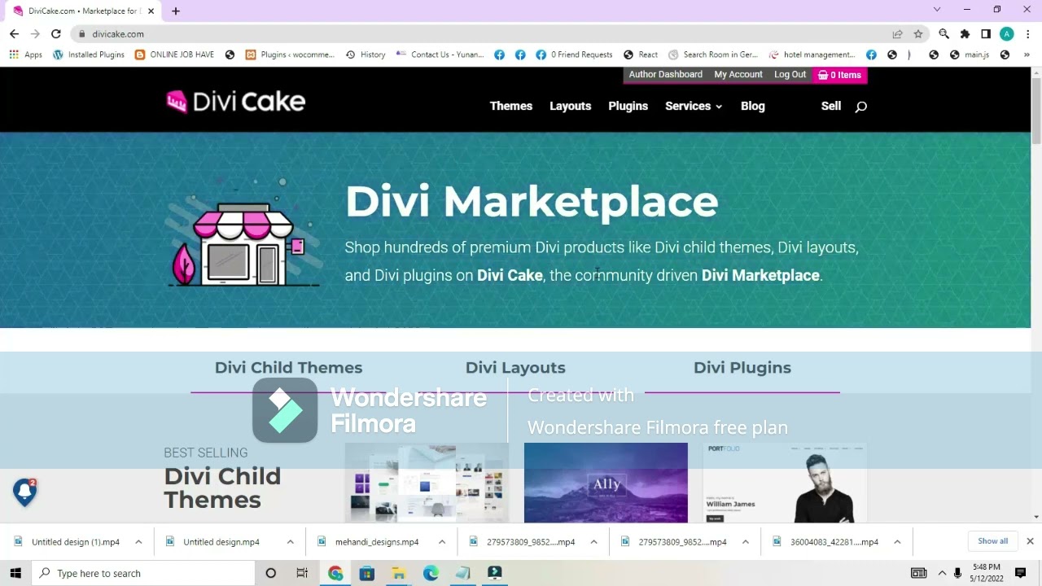Switch to the Divi Layouts tab
This screenshot has height=586, width=1042.
pos(515,368)
